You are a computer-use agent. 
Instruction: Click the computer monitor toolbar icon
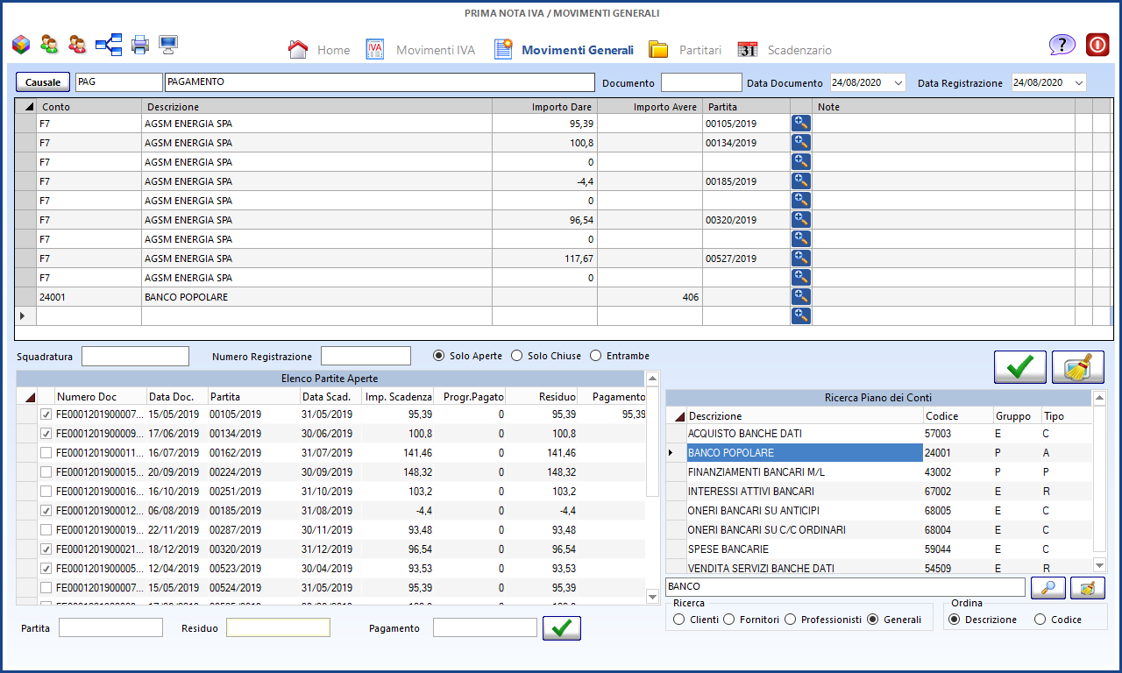(168, 44)
